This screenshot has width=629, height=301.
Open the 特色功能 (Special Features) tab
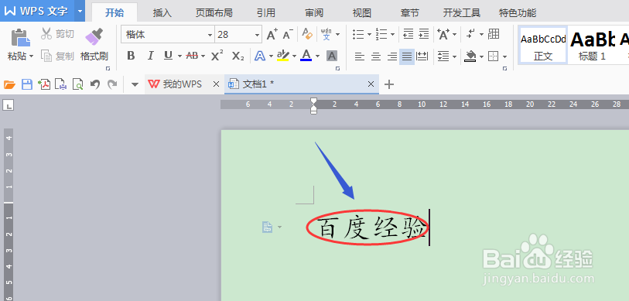518,13
